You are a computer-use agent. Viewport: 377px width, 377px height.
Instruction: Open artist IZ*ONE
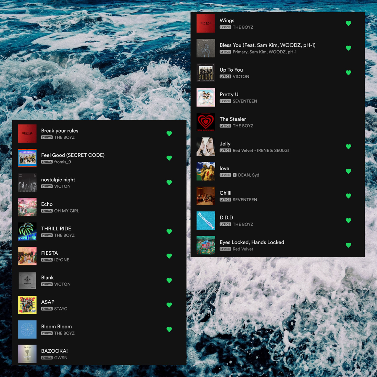pyautogui.click(x=62, y=260)
